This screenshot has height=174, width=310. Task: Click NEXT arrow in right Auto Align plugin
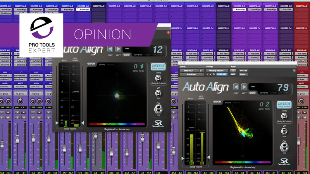click(x=244, y=87)
